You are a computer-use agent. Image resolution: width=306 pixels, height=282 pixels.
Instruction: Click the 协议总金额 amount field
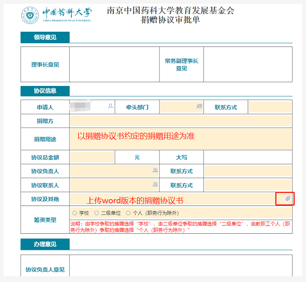click(x=92, y=157)
